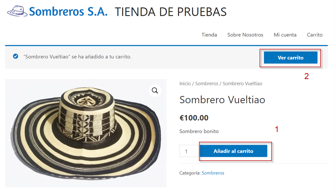Click the hat logo icon in header
Screen dimensions: 335x192
17,11
